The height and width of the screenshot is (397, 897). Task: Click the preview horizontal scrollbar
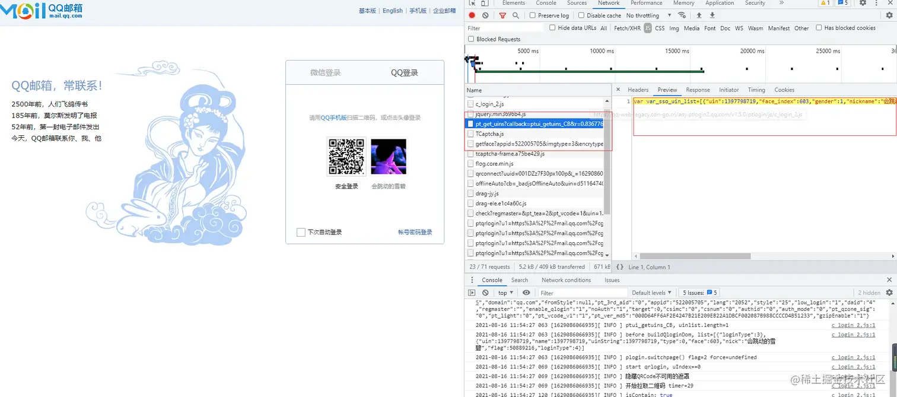pos(694,256)
